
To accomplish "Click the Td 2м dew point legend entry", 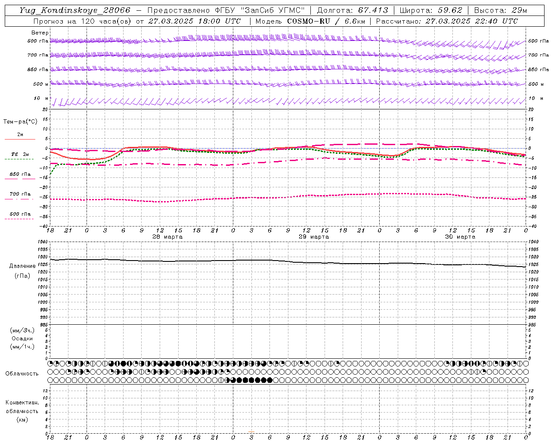I will (x=20, y=154).
